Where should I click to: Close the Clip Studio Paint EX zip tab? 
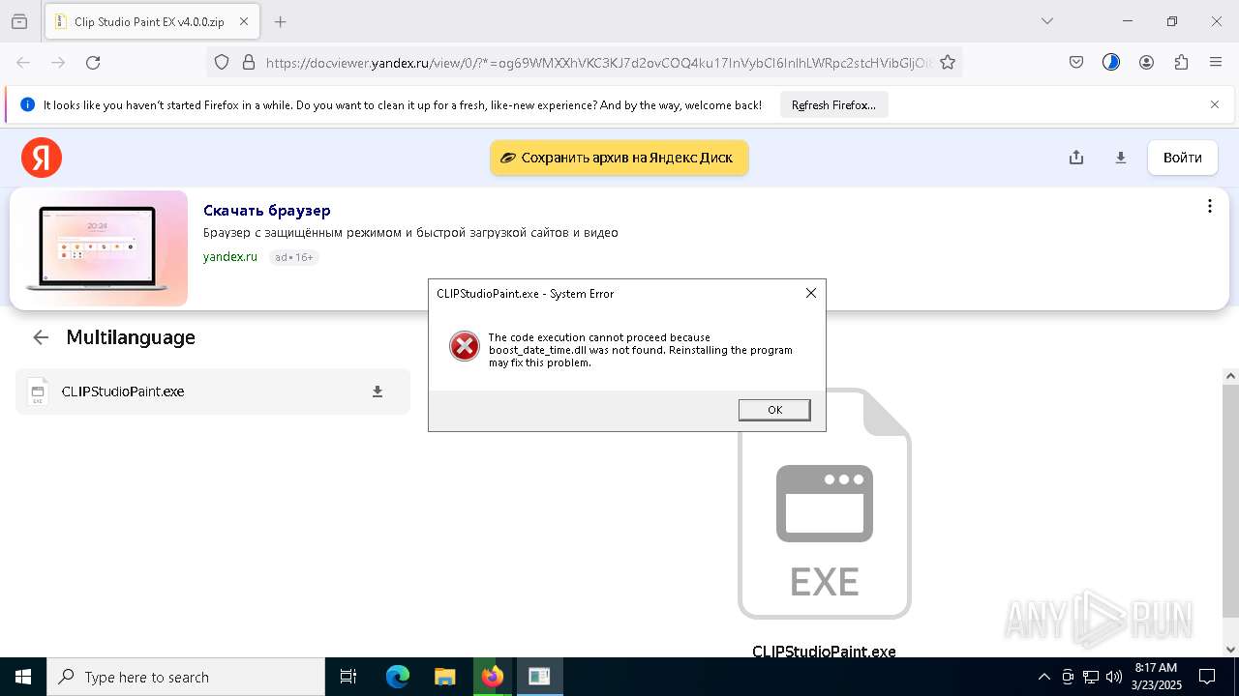pos(243,21)
